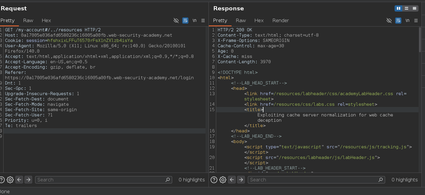Click the academyLabHeader.css link href
The height and width of the screenshot is (195, 425).
pos(333,94)
